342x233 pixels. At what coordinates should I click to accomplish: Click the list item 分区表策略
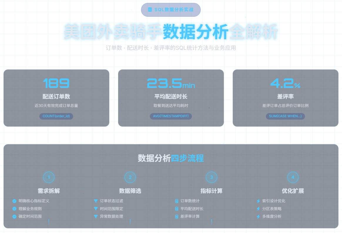coord(272,209)
